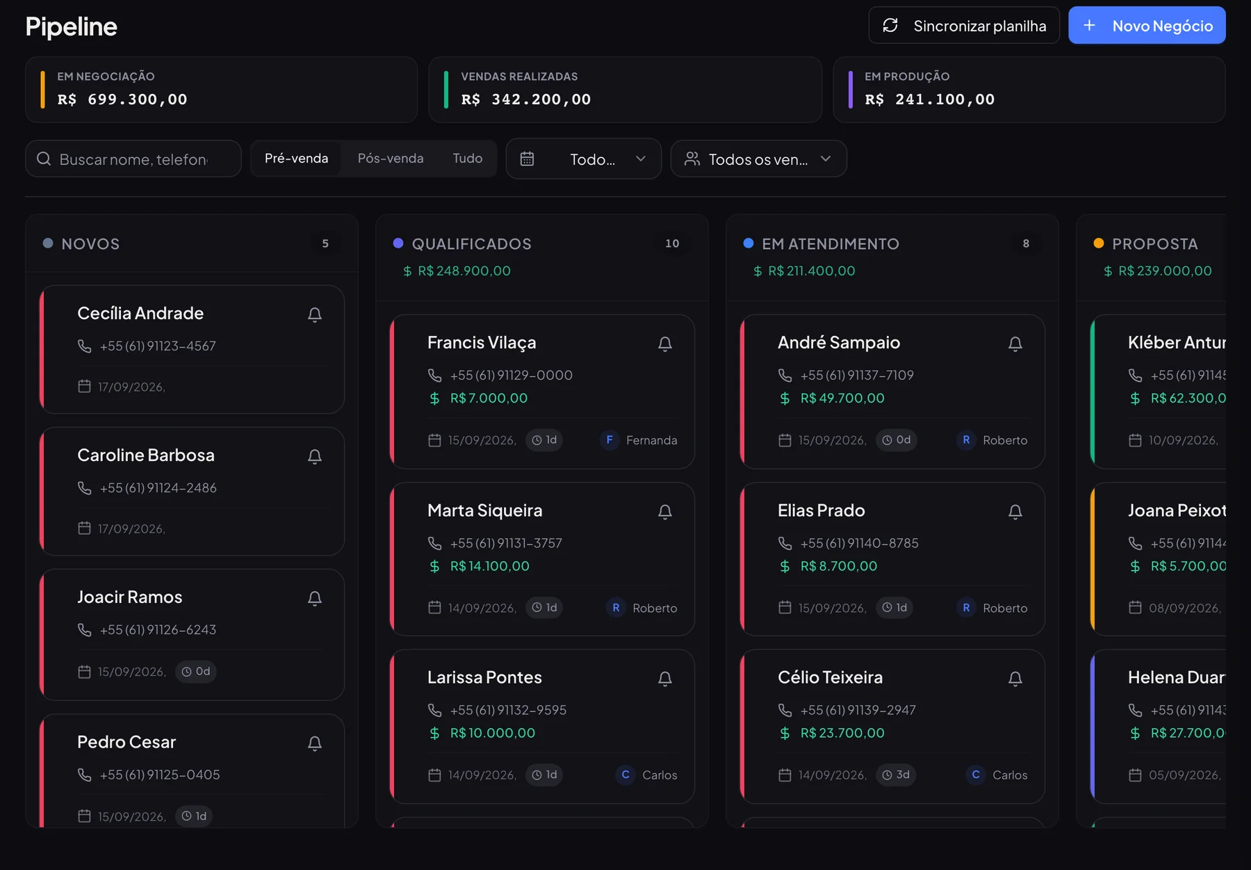This screenshot has height=870, width=1251.
Task: Click the bell icon on Cecília Andrade card
Action: 315,314
